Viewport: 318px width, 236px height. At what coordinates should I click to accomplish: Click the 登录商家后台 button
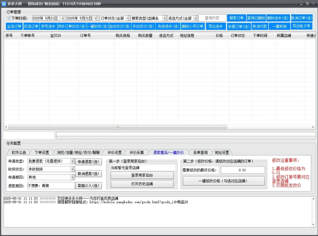click(x=142, y=175)
